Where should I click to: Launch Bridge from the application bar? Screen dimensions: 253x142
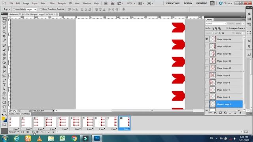click(106, 3)
